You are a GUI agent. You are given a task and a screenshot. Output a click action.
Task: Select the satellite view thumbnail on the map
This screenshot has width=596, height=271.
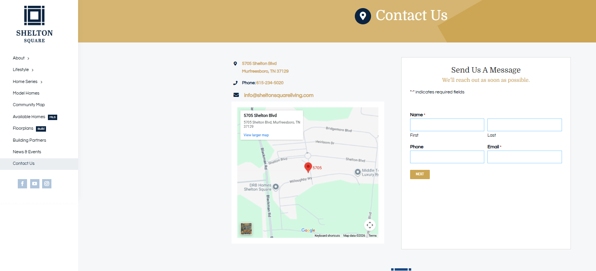click(246, 229)
